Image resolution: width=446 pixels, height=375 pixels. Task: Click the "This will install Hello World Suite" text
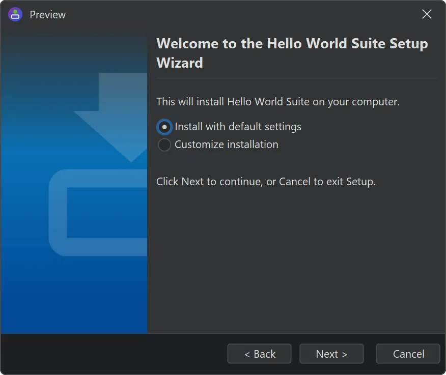click(277, 102)
